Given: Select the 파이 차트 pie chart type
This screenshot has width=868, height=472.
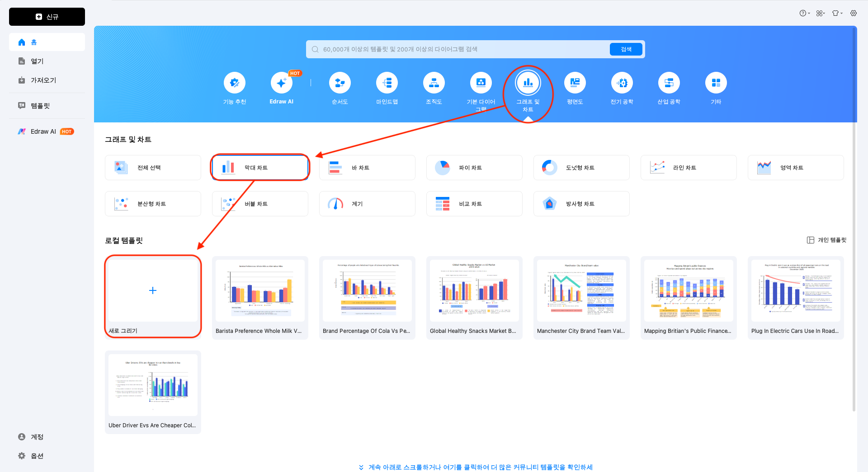Looking at the screenshot, I should coord(474,168).
